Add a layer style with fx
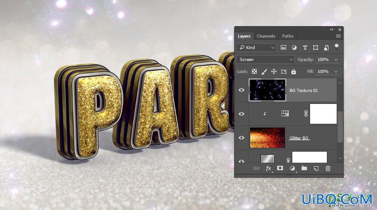Viewport: 377px width, 210px height. click(269, 168)
